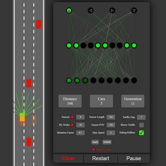Restart the simulation
The image size is (166, 166).
101,158
